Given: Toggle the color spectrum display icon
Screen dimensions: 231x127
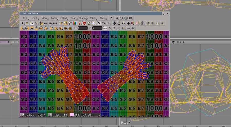Looking at the screenshot, I should [x=75, y=23].
